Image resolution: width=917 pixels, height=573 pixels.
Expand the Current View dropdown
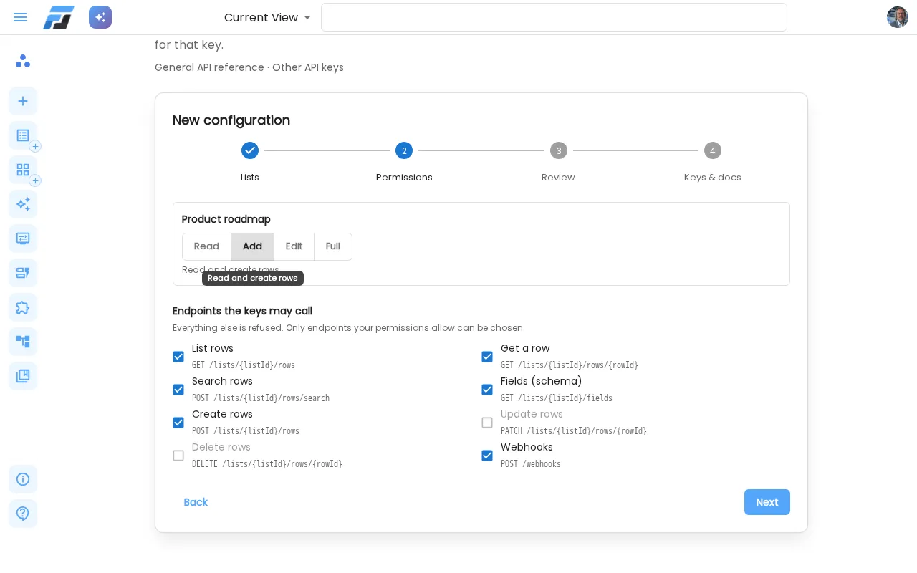click(267, 17)
